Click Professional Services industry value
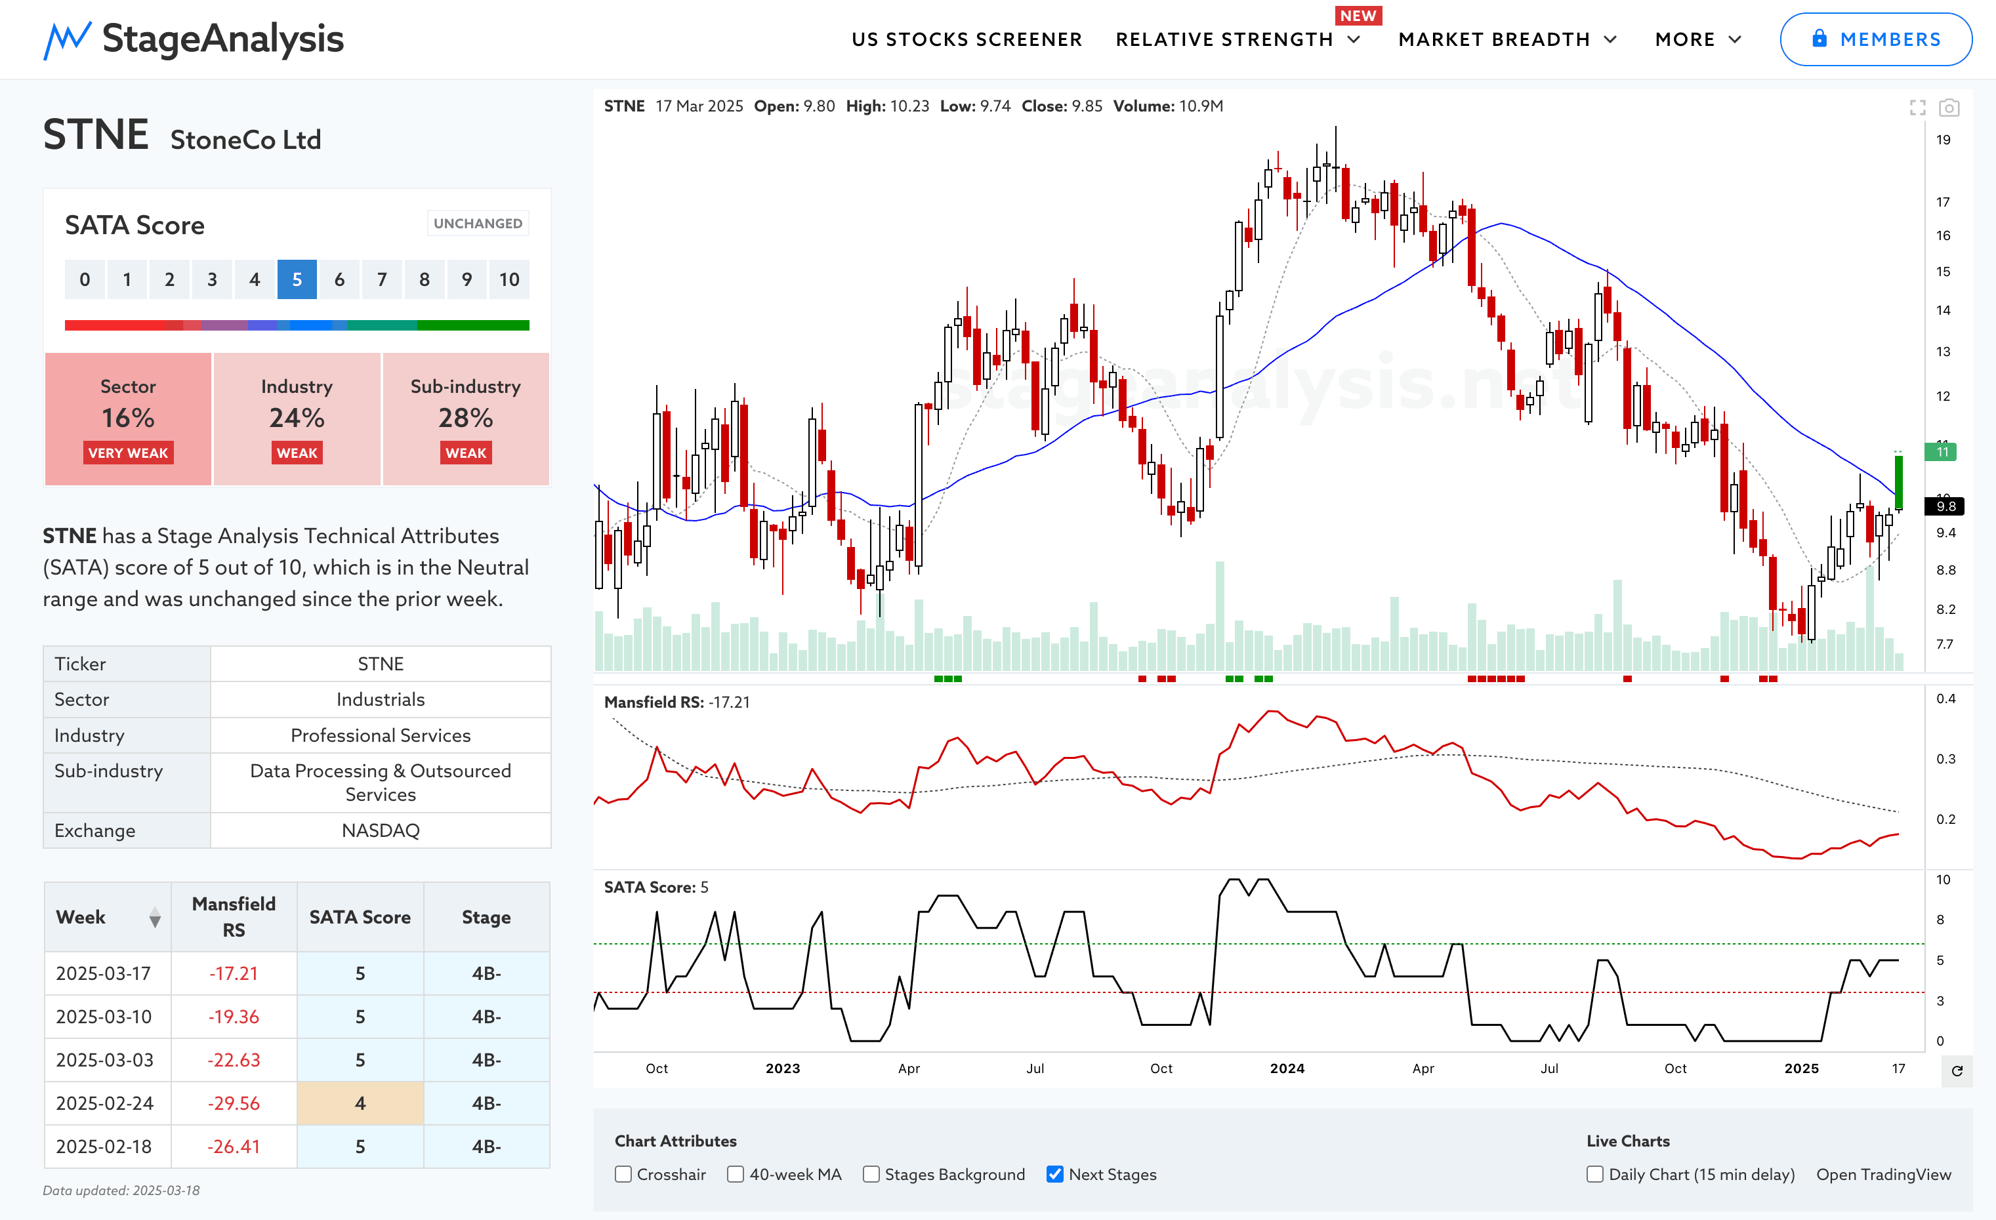The width and height of the screenshot is (1996, 1220). 380,735
